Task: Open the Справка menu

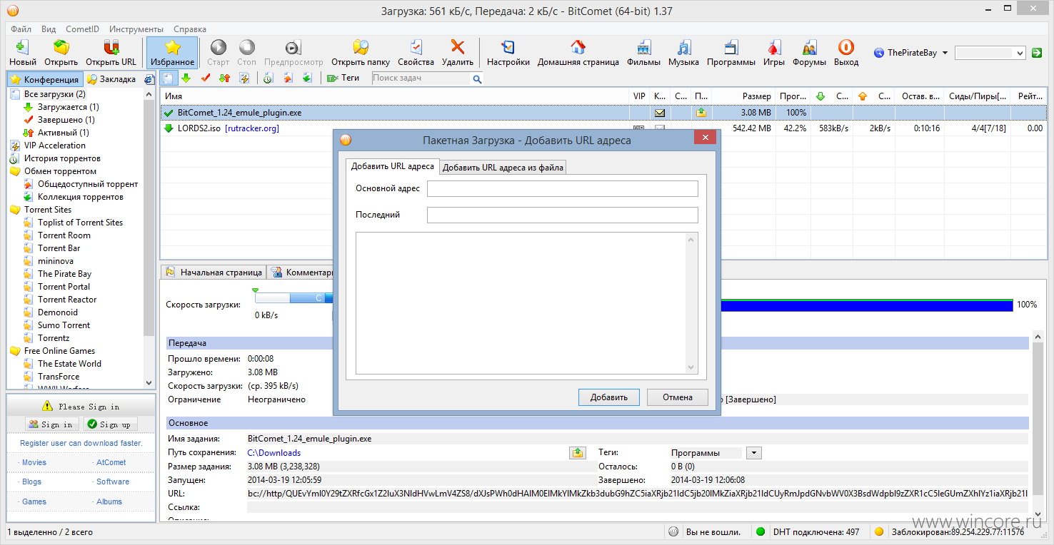Action: (190, 29)
